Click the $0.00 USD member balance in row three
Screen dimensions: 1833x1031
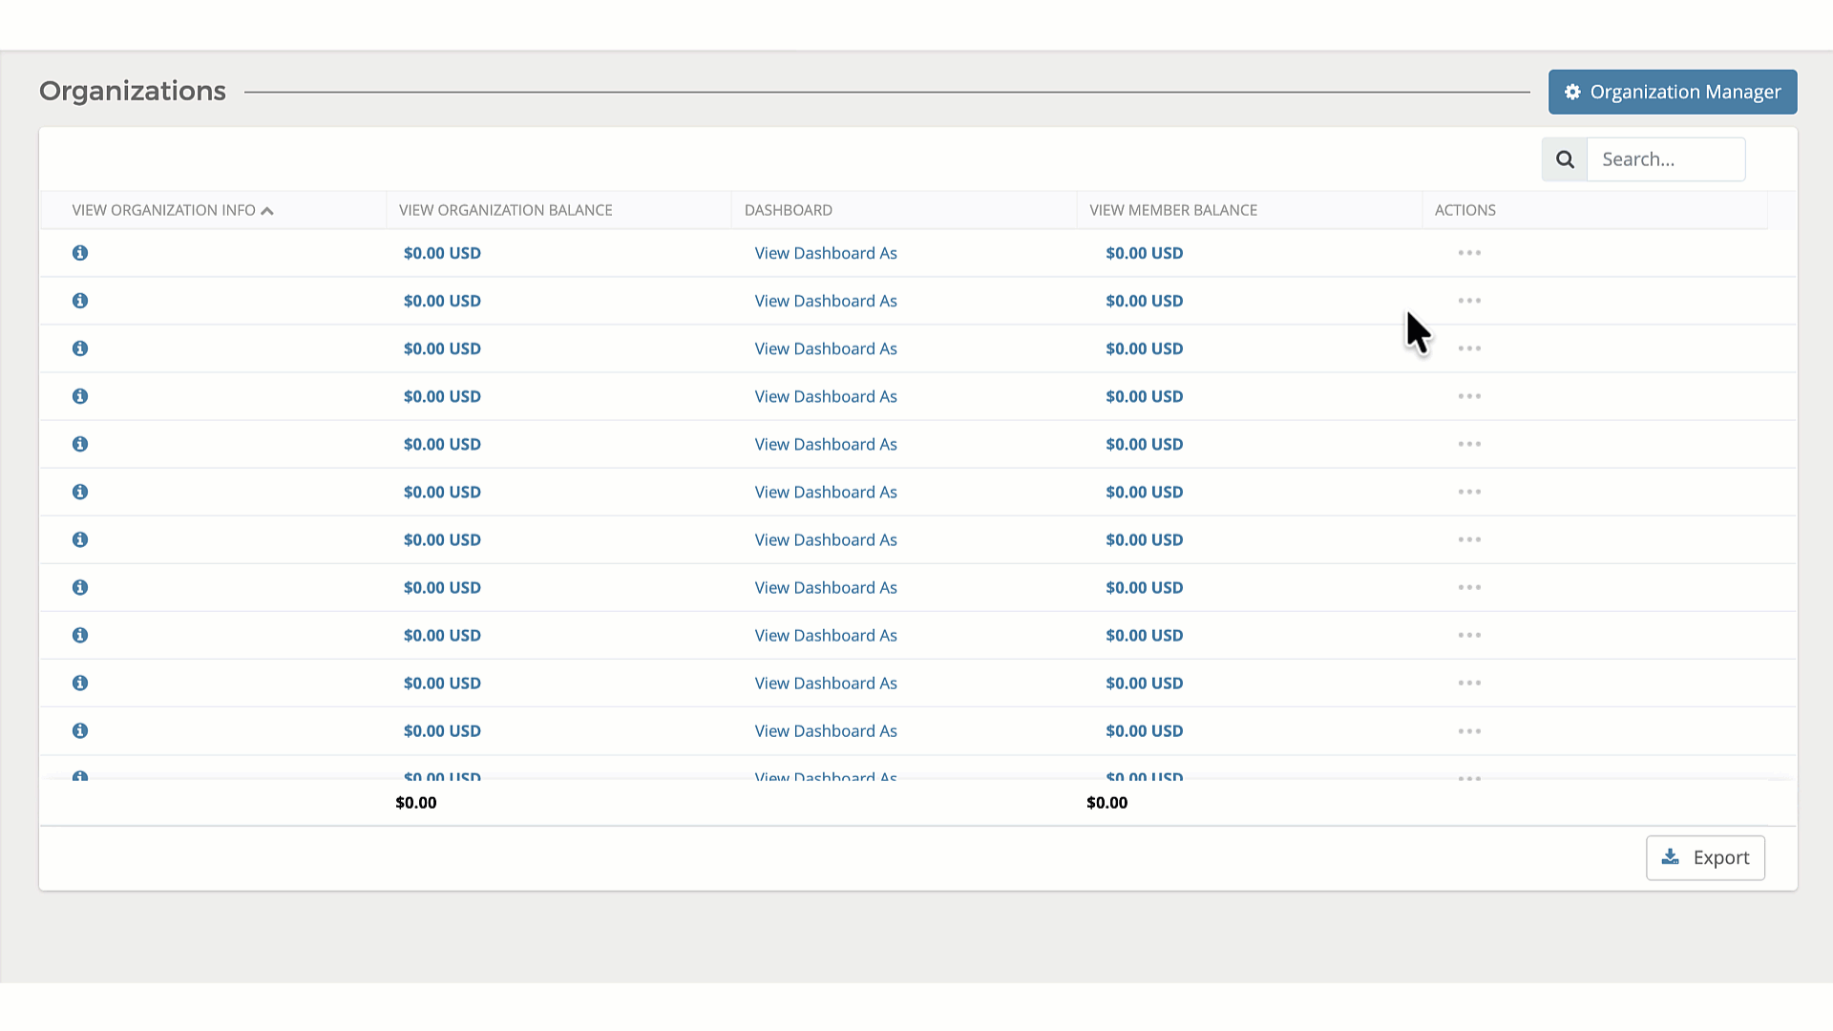pyautogui.click(x=1144, y=348)
